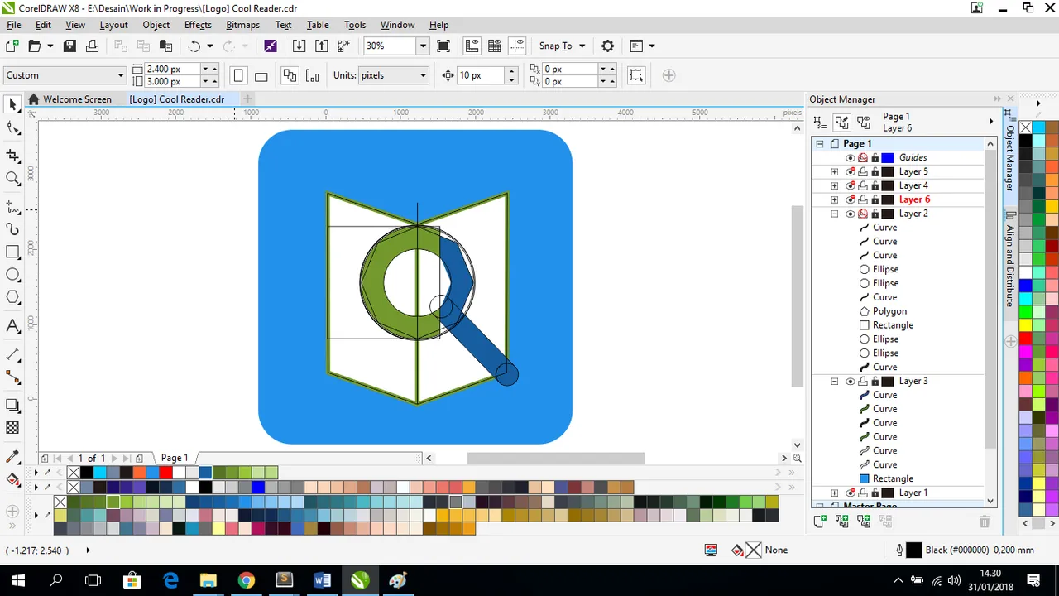1059x596 pixels.
Task: Open the Options gear icon
Action: point(608,46)
